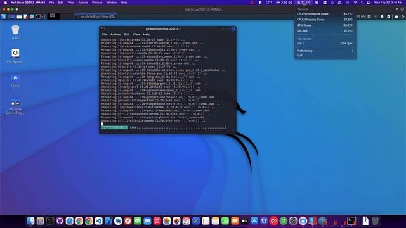
Task: Open GitHub Desktop from the Dock
Action: click(x=60, y=221)
